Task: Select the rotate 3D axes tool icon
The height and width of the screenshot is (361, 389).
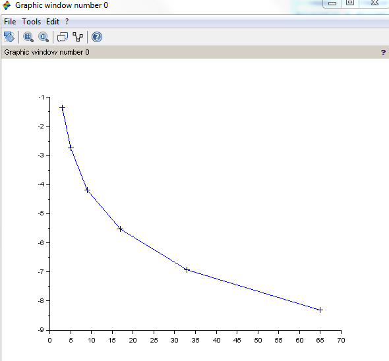Action: pos(9,37)
